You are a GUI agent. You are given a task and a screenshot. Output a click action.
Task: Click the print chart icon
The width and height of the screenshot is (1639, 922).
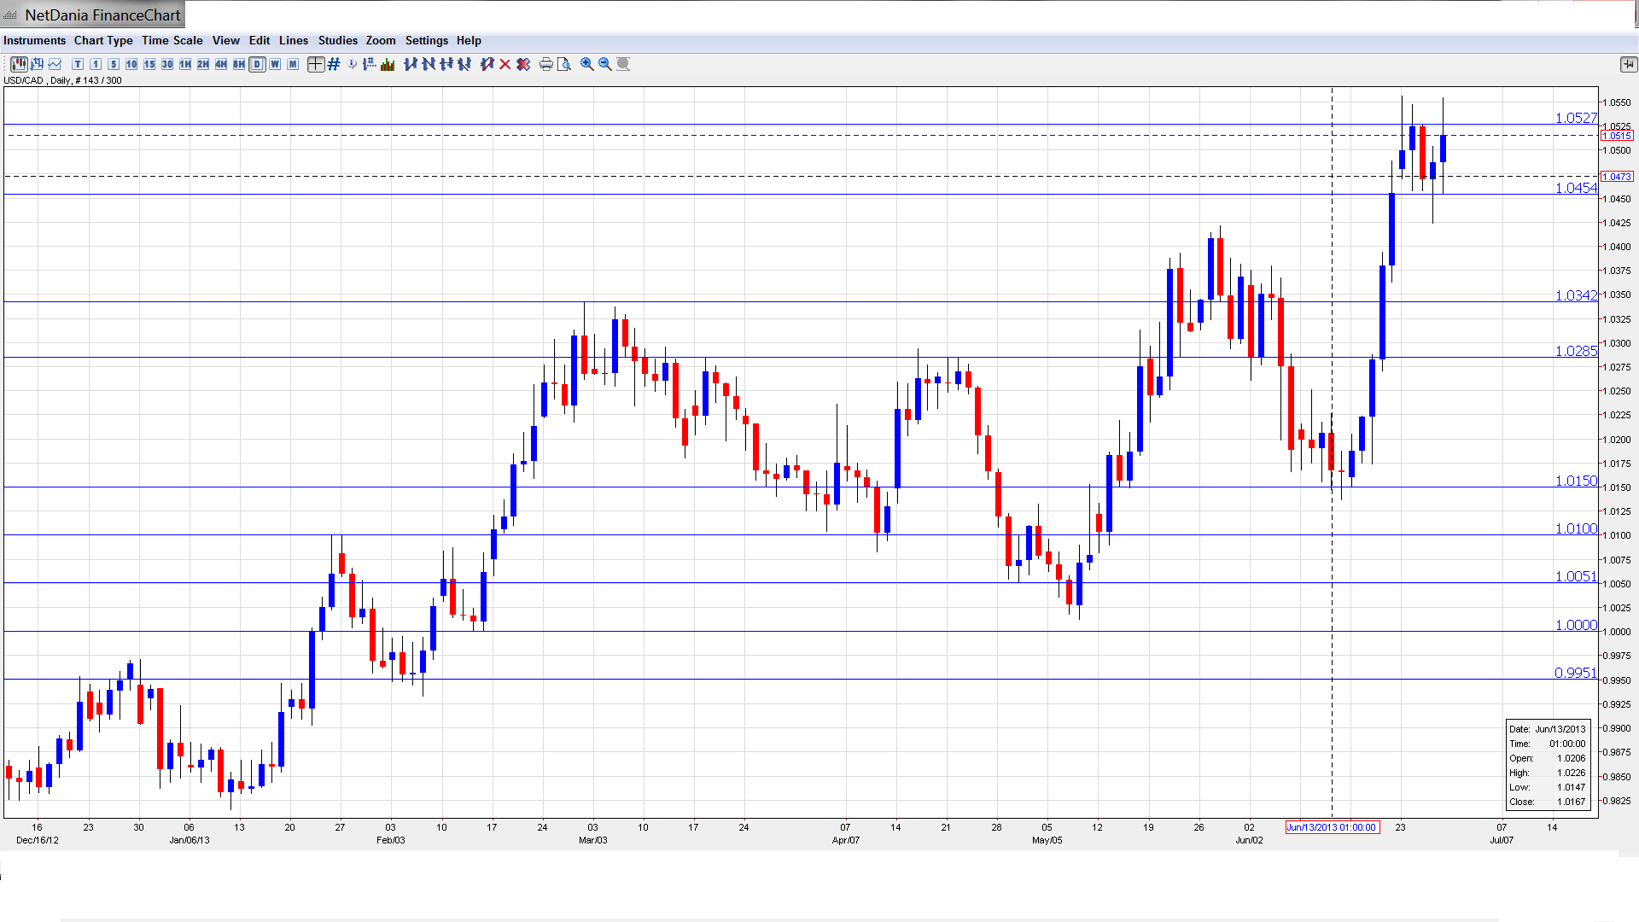click(x=546, y=64)
